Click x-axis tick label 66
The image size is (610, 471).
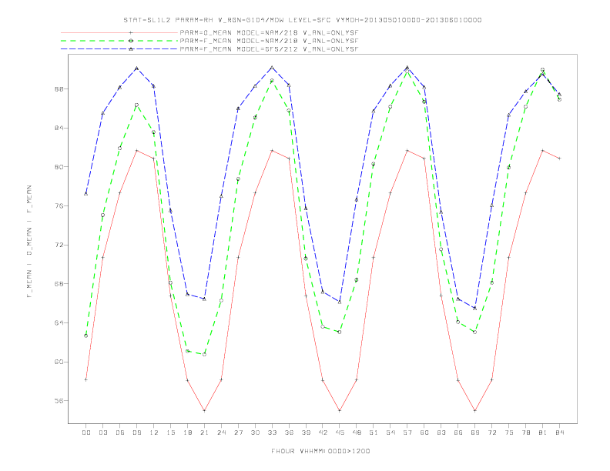[x=458, y=433]
